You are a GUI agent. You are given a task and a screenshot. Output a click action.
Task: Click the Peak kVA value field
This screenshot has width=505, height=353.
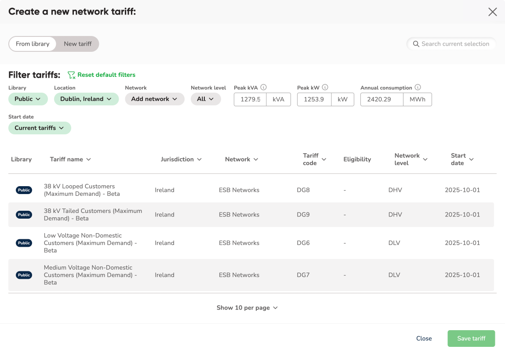click(250, 99)
